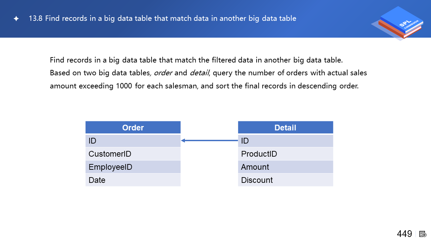Select the ID row in Detail table
Viewport: 431px width, 242px height.
285,141
